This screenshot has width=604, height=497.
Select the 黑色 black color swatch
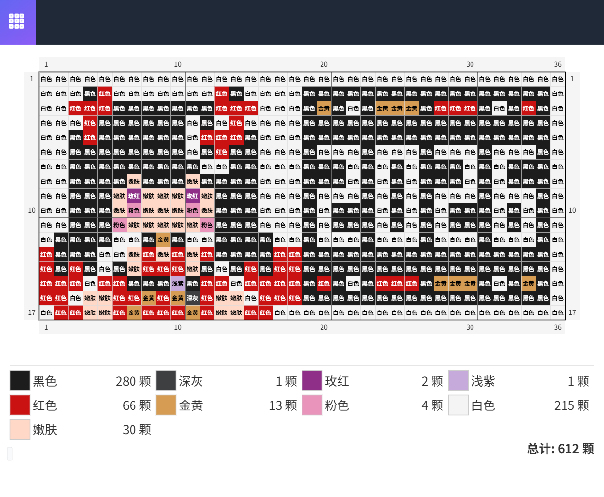point(20,381)
